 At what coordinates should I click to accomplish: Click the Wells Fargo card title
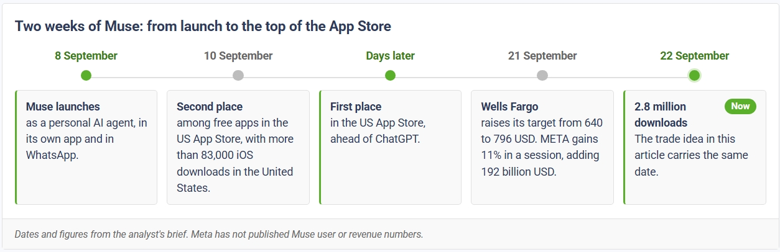[509, 107]
